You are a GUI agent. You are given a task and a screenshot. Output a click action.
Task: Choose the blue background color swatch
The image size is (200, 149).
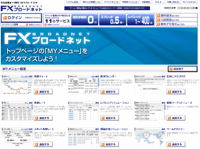pyautogui.click(x=193, y=8)
